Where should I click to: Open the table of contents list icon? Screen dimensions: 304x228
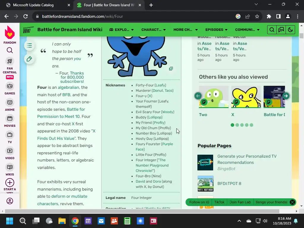tap(29, 45)
